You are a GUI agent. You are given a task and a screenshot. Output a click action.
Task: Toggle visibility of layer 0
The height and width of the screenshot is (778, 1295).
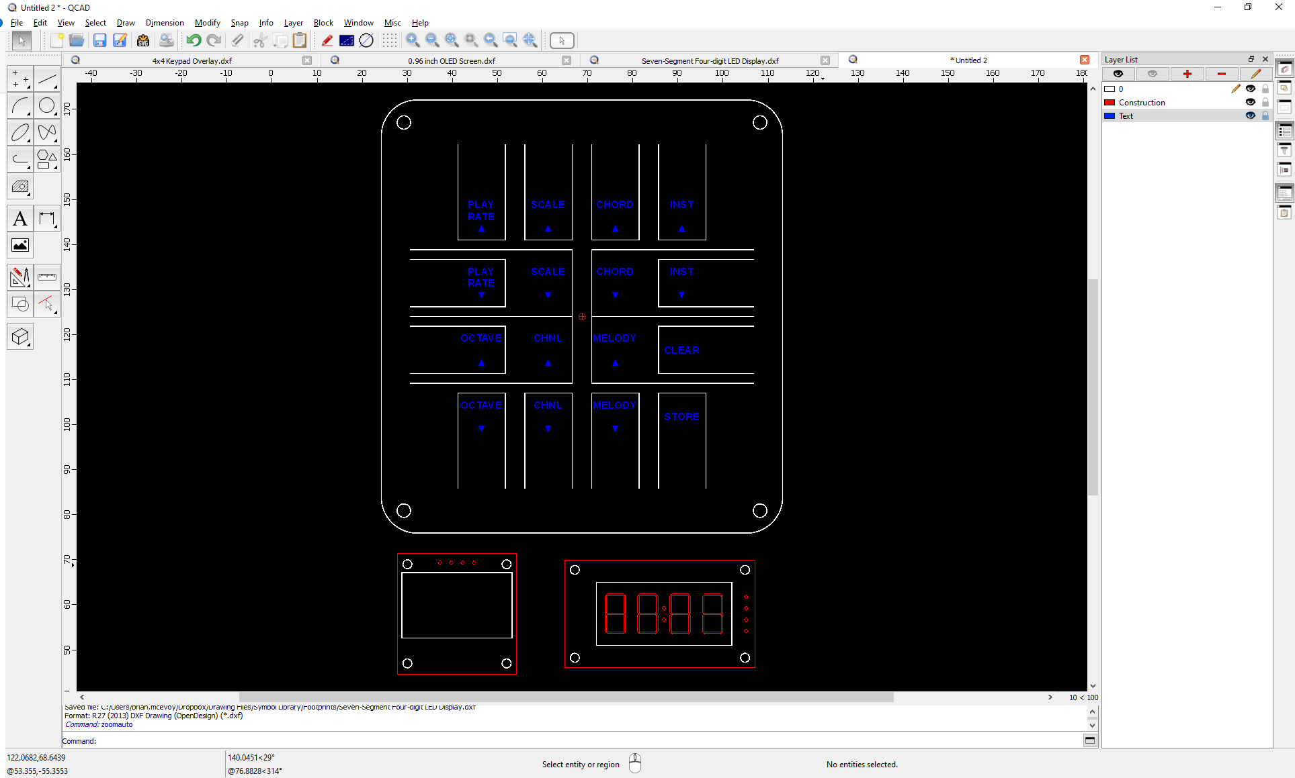coord(1250,89)
